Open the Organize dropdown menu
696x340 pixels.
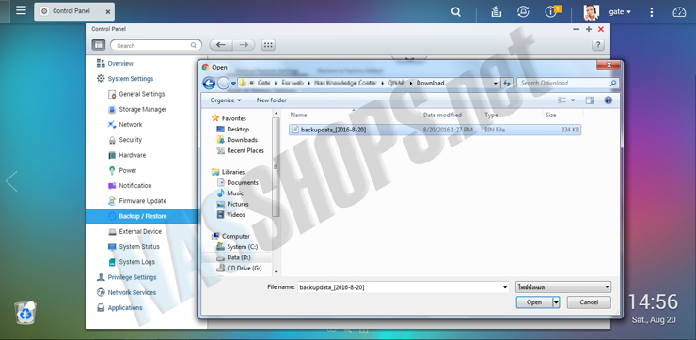[x=226, y=100]
